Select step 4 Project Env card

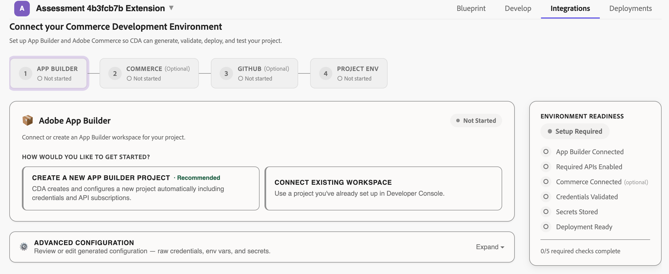pyautogui.click(x=349, y=73)
